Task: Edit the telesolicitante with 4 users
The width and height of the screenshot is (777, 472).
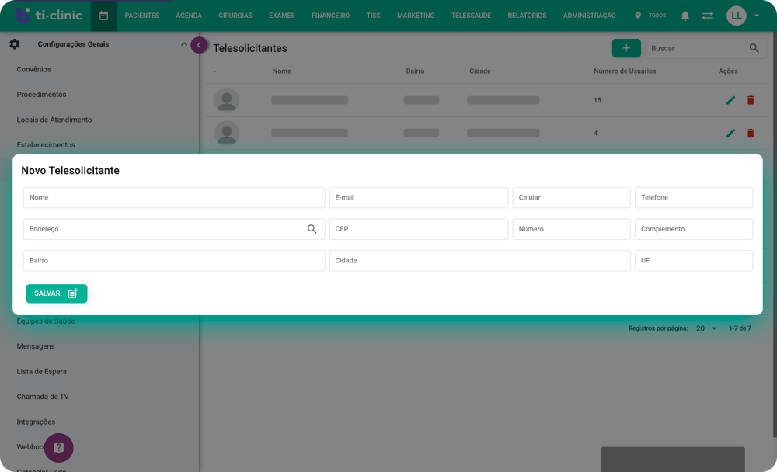Action: [x=730, y=134]
